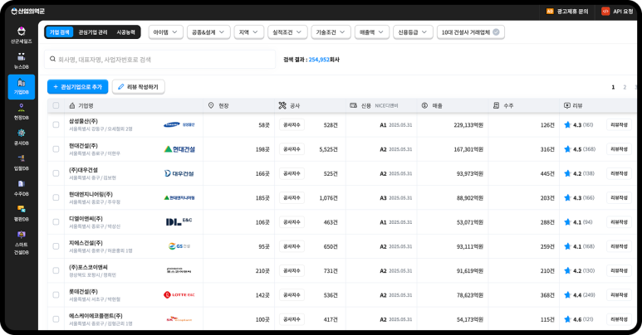Check the 디엘이앤씨(주) row checkbox
The image size is (642, 335).
click(x=56, y=221)
